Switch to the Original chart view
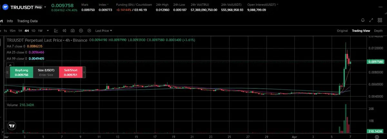 [x=342, y=31]
